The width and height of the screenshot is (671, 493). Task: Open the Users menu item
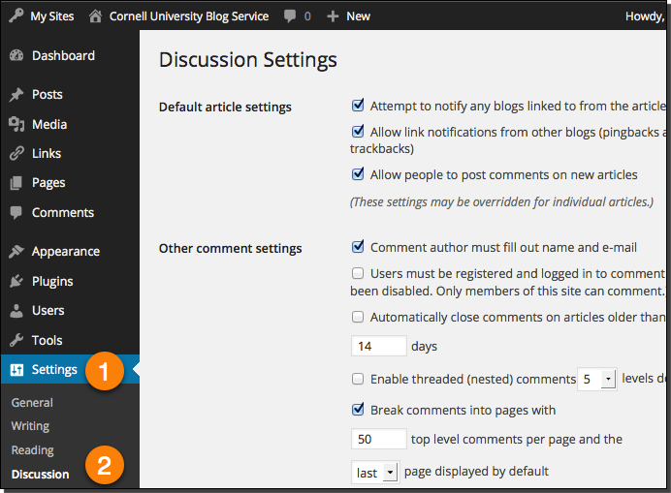point(48,311)
